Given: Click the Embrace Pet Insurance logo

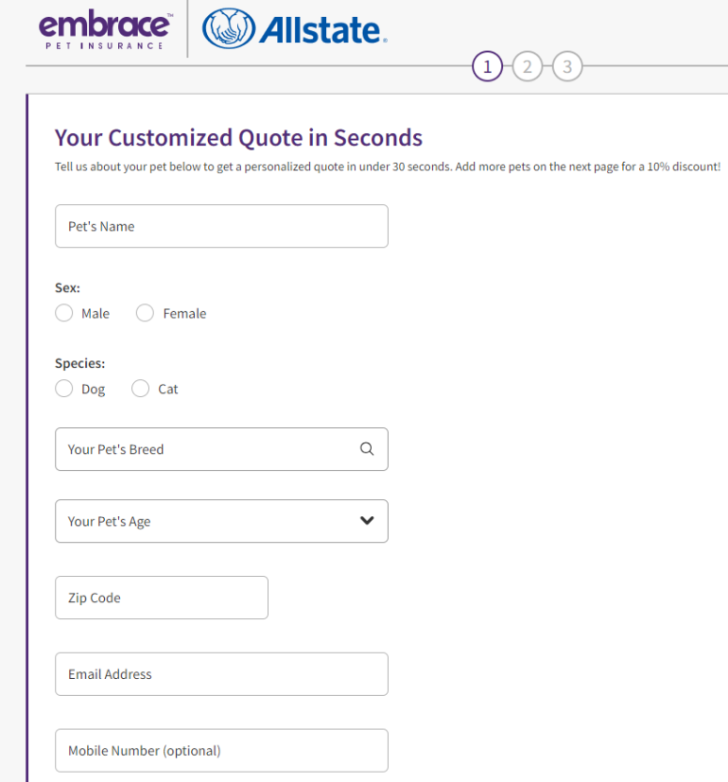Looking at the screenshot, I should pyautogui.click(x=105, y=30).
